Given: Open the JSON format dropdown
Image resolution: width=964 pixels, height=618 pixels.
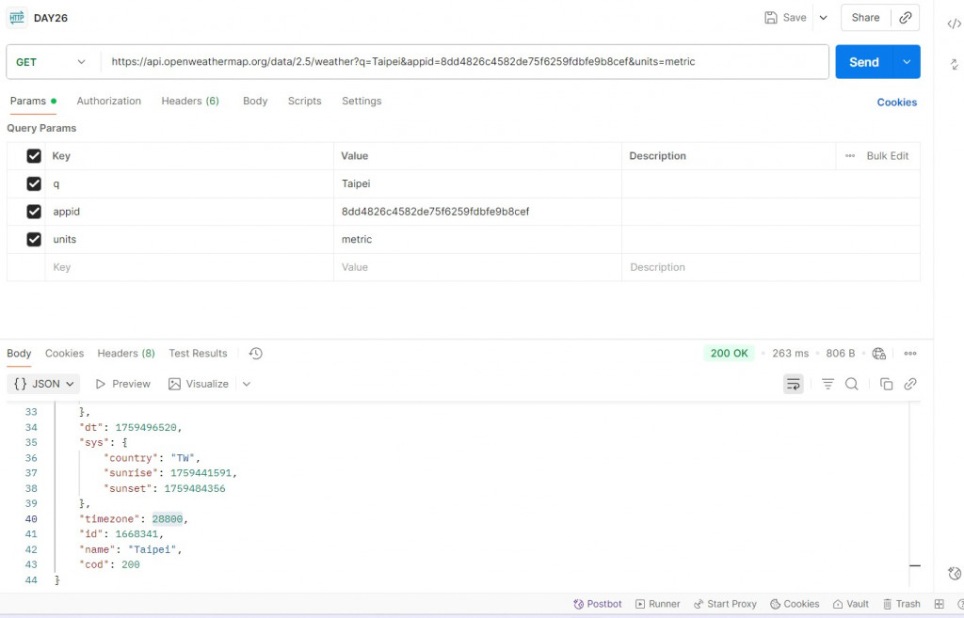Looking at the screenshot, I should pos(43,384).
